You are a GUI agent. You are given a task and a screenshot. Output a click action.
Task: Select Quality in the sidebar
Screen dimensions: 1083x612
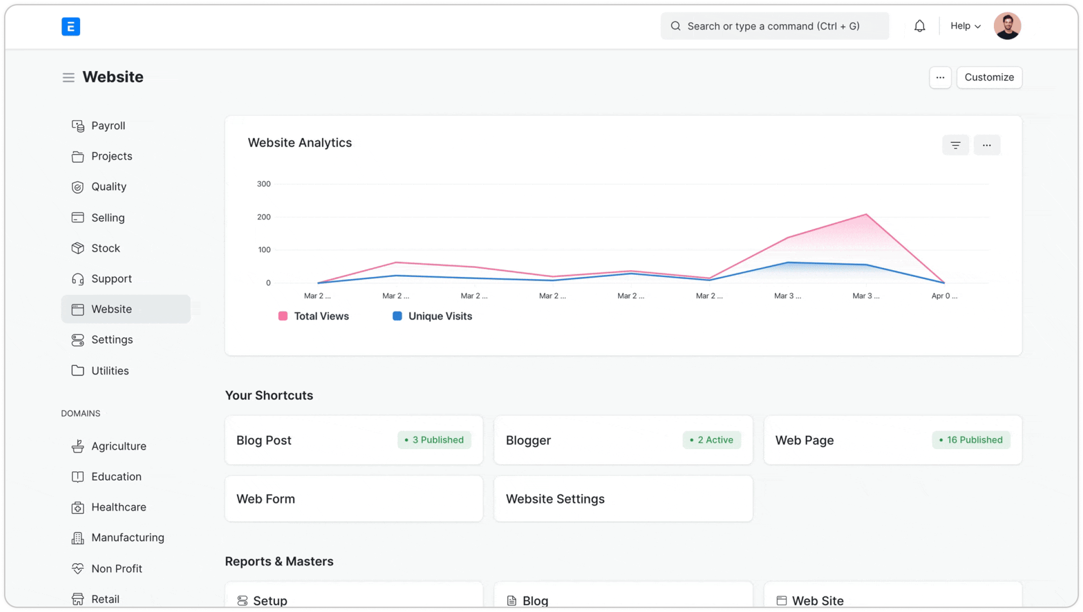(x=109, y=187)
